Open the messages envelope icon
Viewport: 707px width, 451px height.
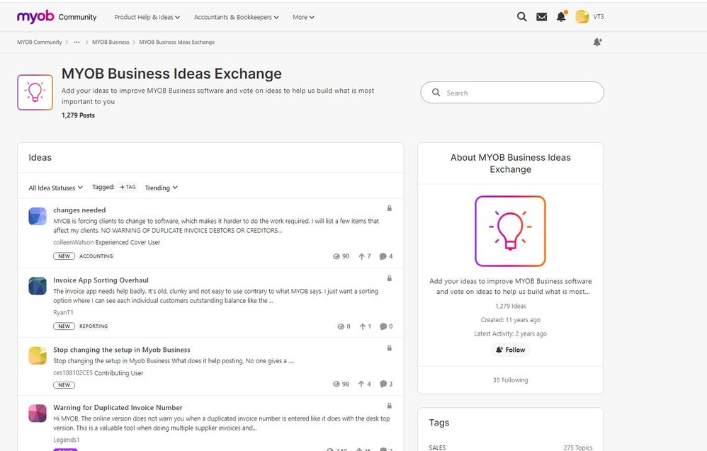pos(541,17)
